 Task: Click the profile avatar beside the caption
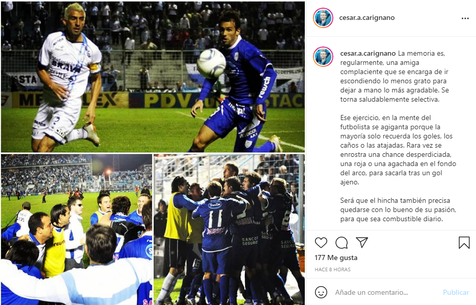pyautogui.click(x=323, y=56)
